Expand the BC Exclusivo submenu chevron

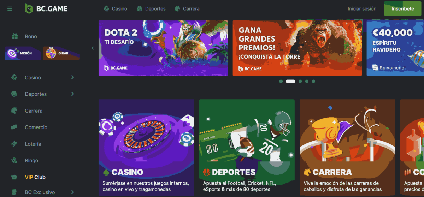coord(73,192)
